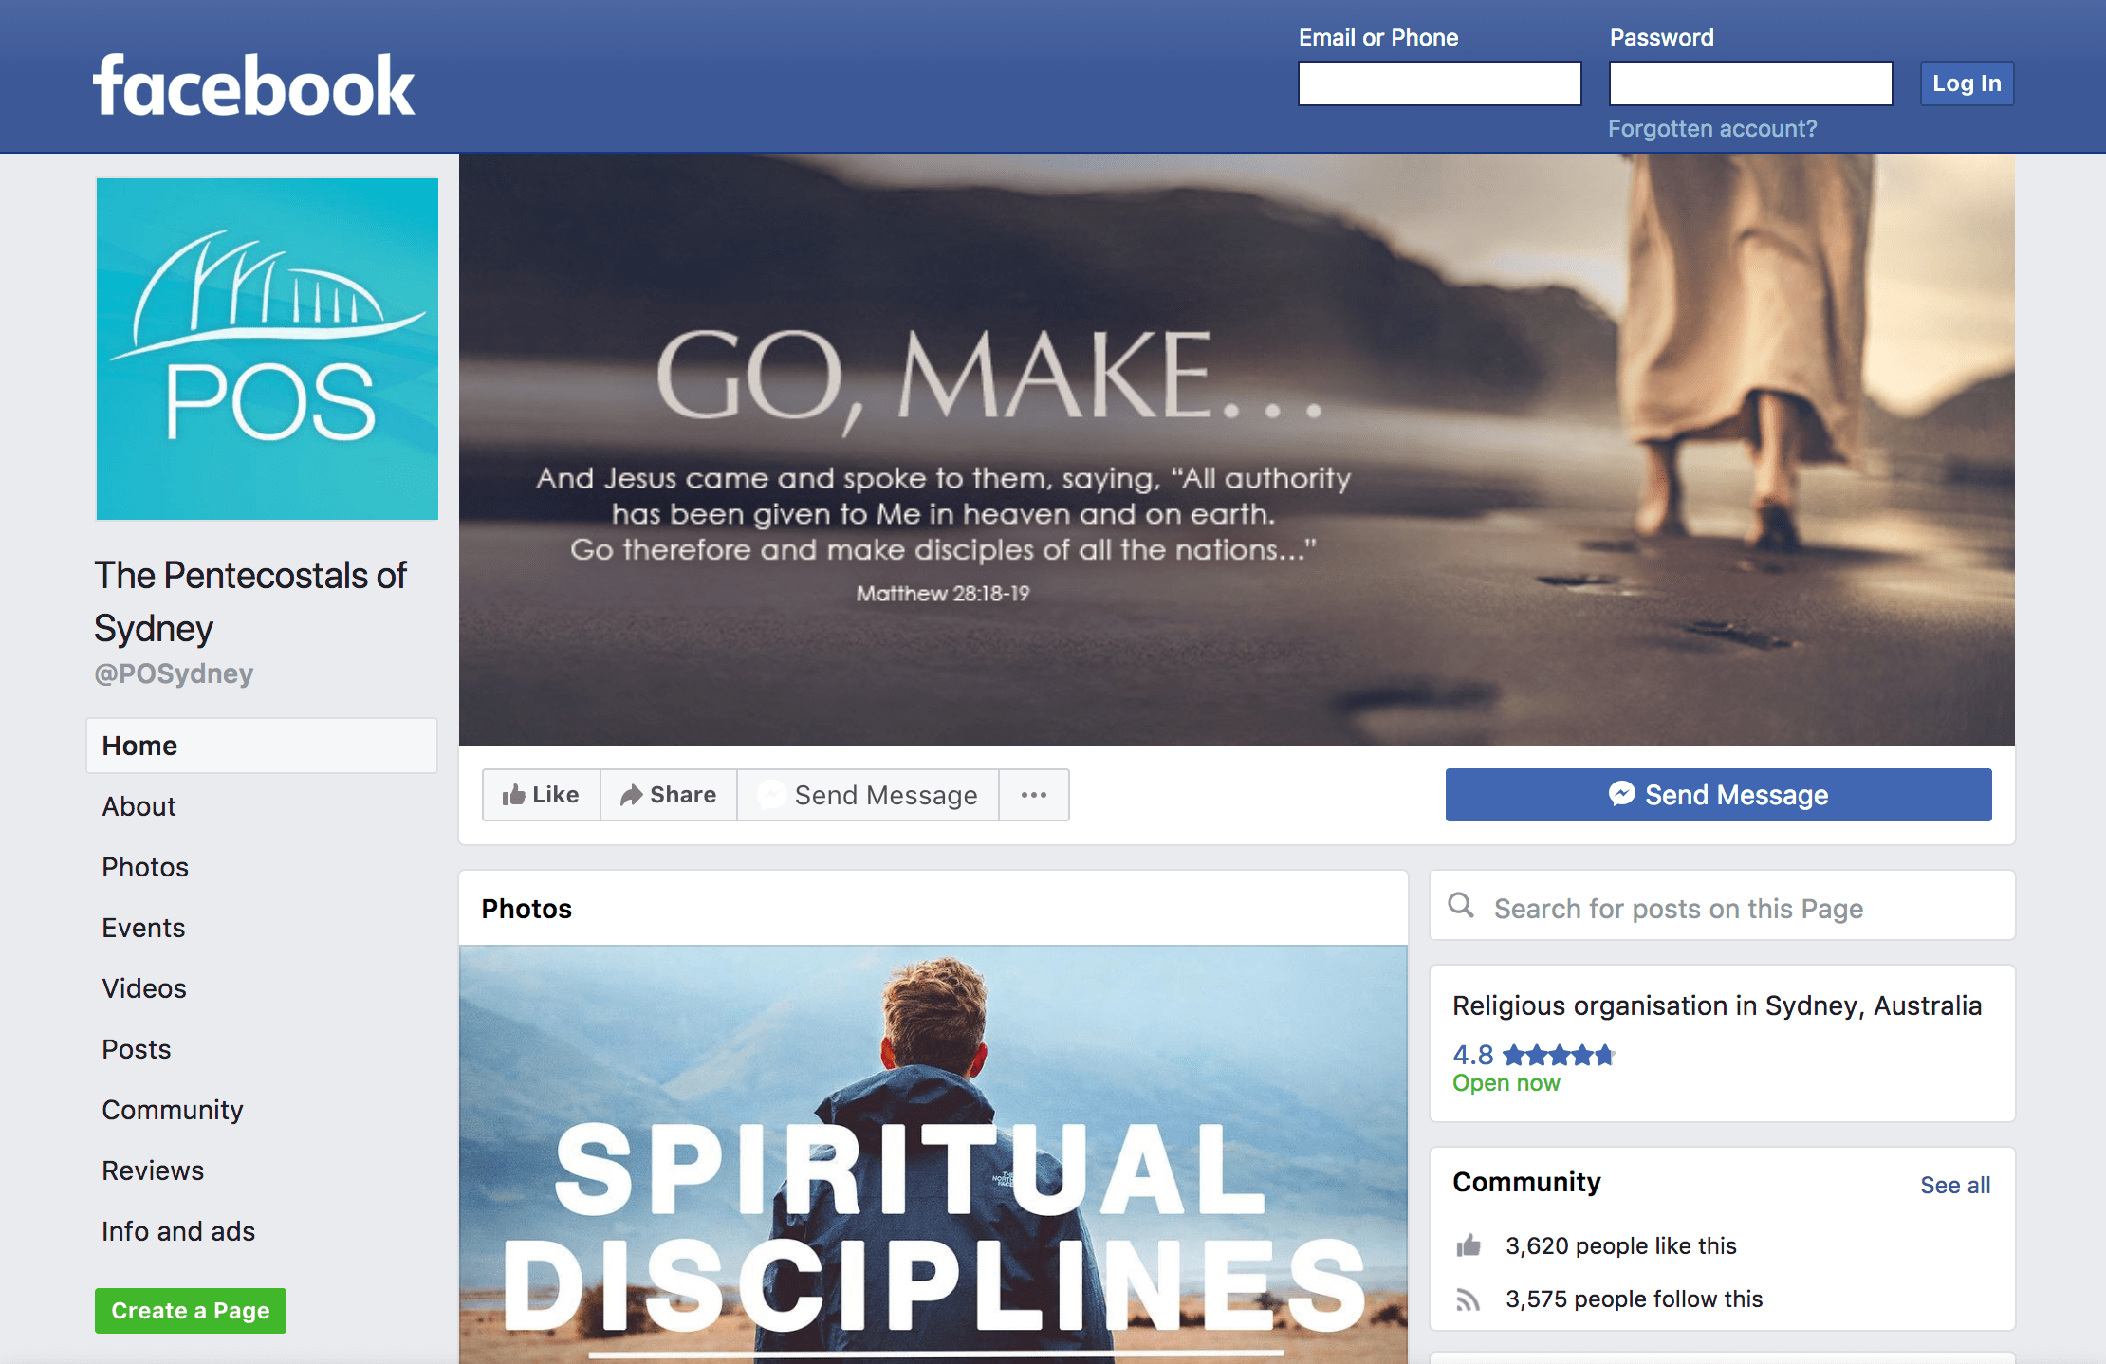Click See all in Community
Viewport: 2106px width, 1364px height.
[x=1955, y=1186]
